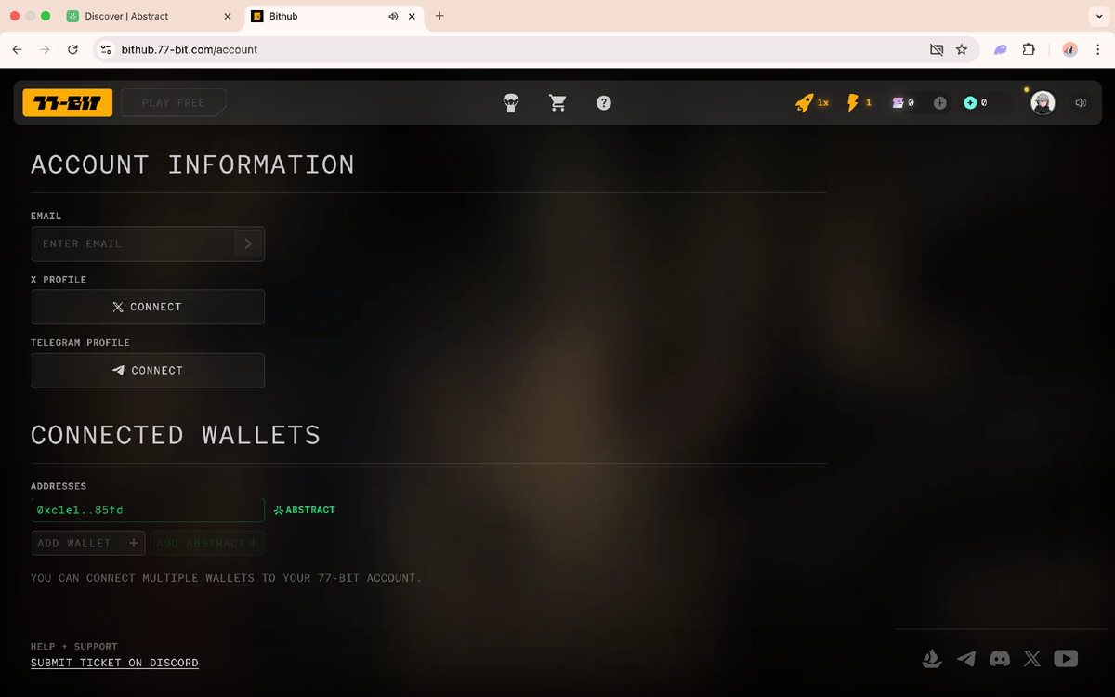Screen dimensions: 1115x697
Task: Click the teal star token icon
Action: coord(970,103)
